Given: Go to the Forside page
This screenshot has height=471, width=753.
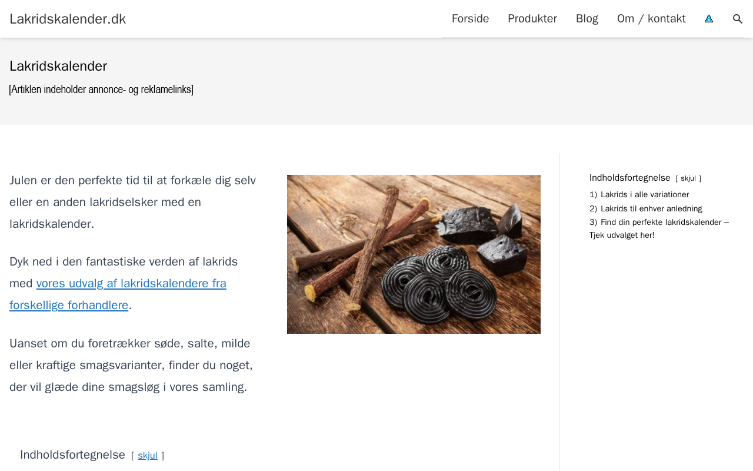Looking at the screenshot, I should pyautogui.click(x=470, y=19).
